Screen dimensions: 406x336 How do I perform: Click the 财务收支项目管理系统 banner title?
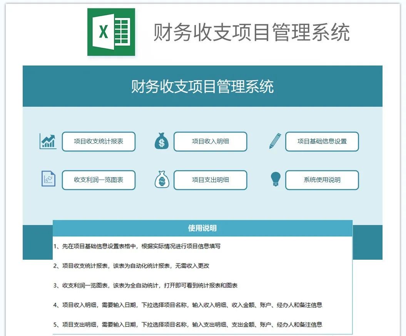pyautogui.click(x=203, y=87)
